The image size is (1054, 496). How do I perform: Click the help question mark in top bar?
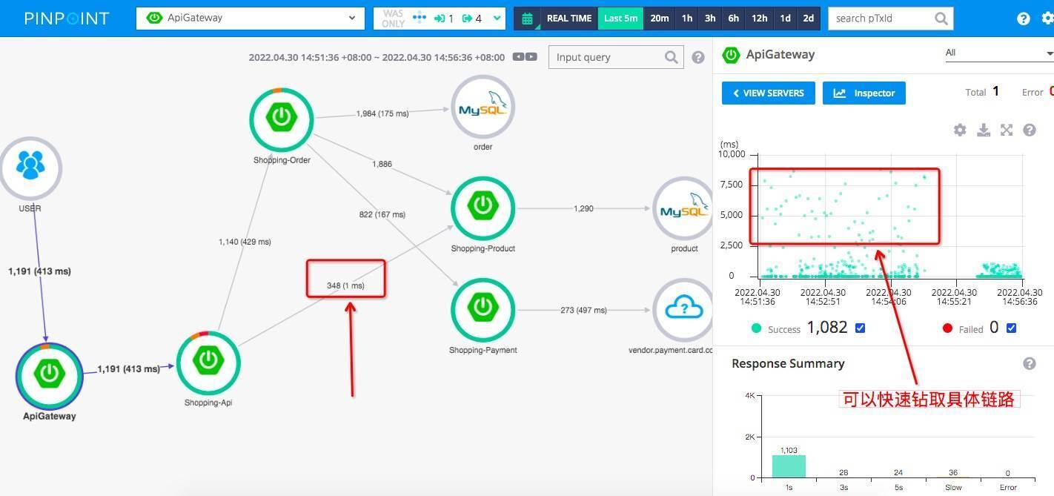(x=1024, y=19)
